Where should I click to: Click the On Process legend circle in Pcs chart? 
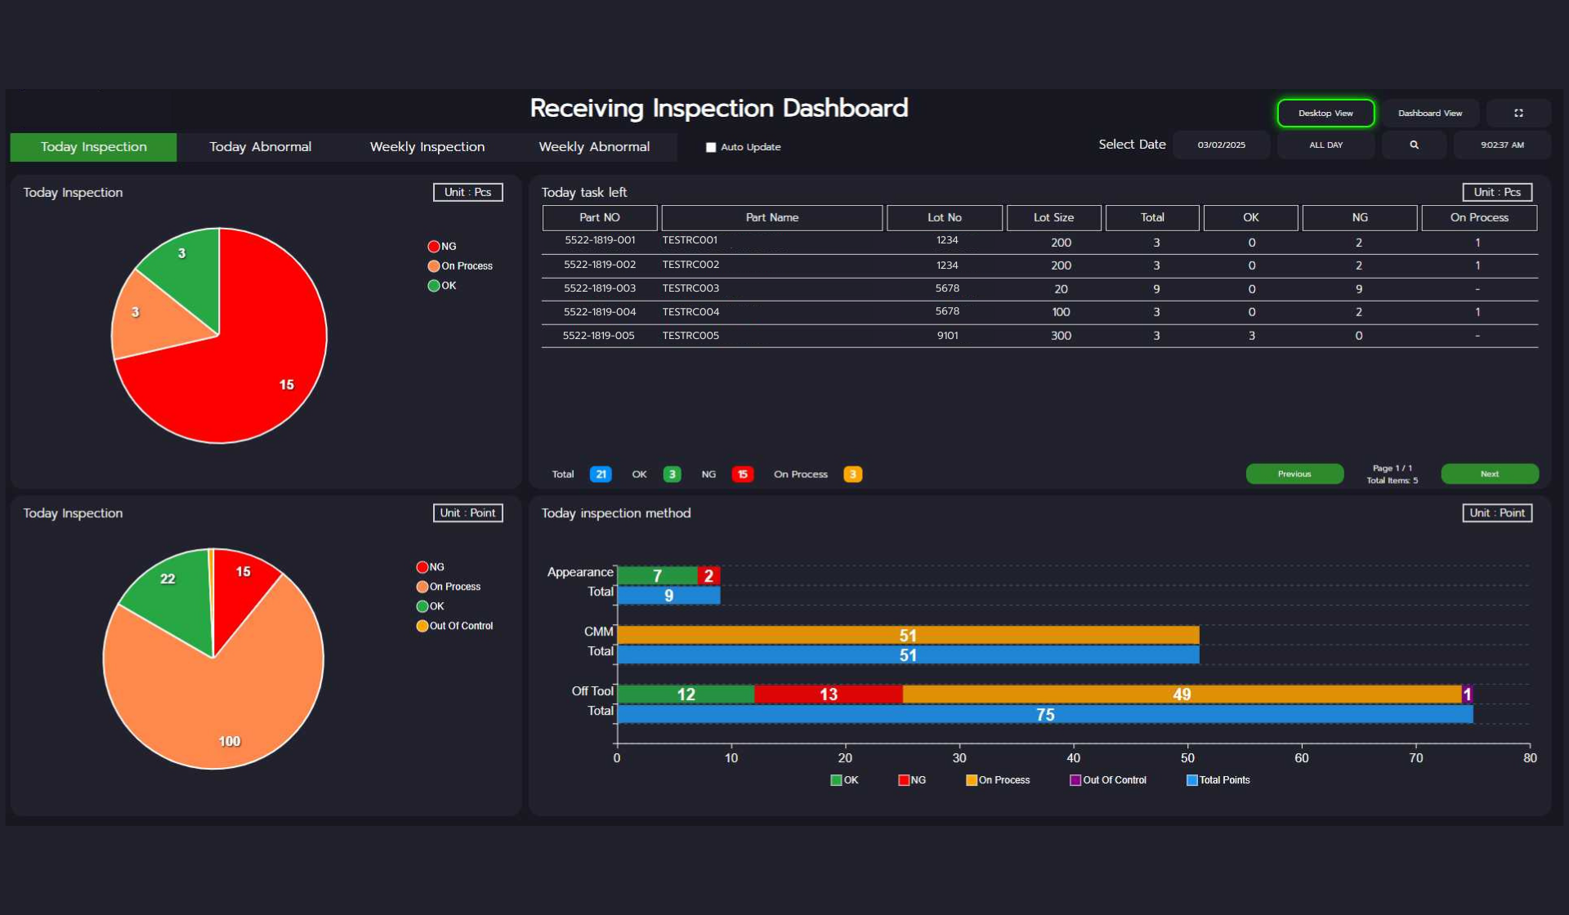[433, 266]
